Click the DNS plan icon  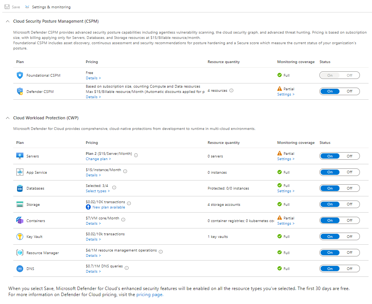point(20,269)
